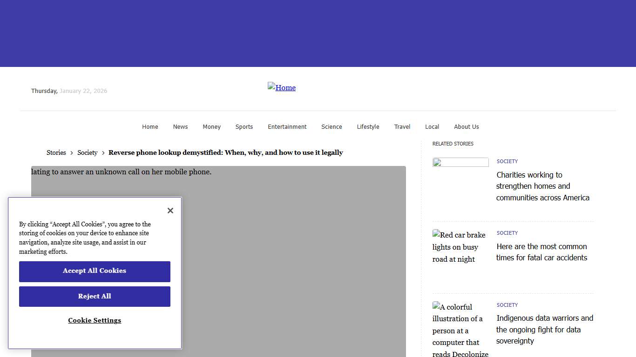Open Cookie Settings
The height and width of the screenshot is (357, 636).
(x=95, y=320)
